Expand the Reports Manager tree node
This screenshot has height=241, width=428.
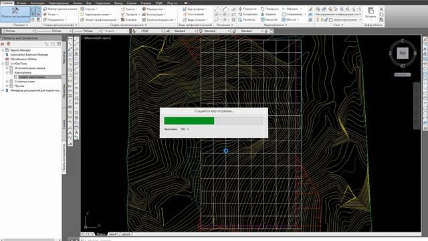3,50
